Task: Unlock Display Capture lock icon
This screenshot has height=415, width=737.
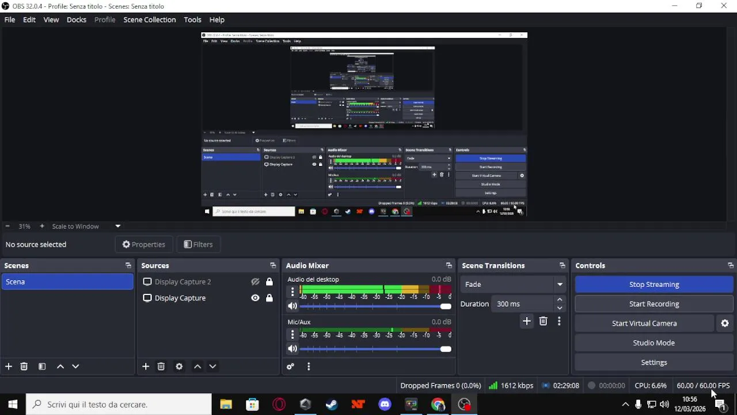Action: [x=269, y=298]
